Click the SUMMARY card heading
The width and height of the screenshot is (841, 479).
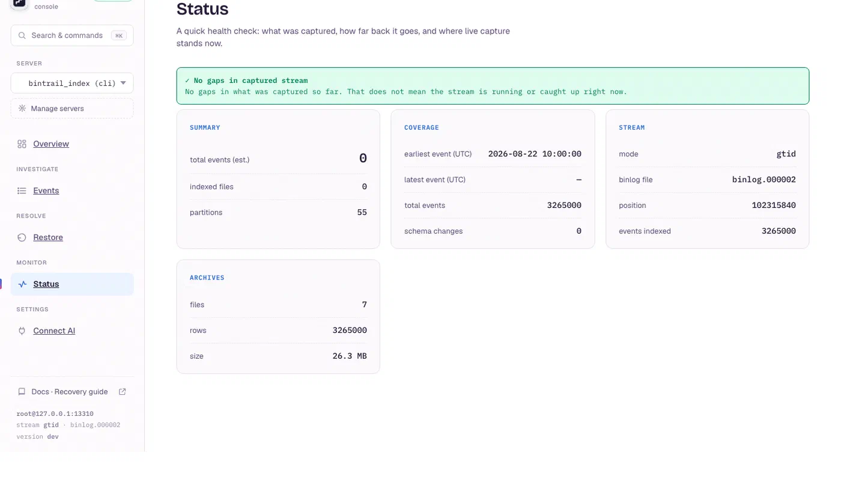[x=205, y=128]
